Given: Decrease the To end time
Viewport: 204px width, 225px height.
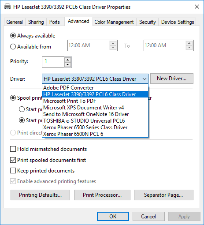Looking at the screenshot, I should 189,48.
